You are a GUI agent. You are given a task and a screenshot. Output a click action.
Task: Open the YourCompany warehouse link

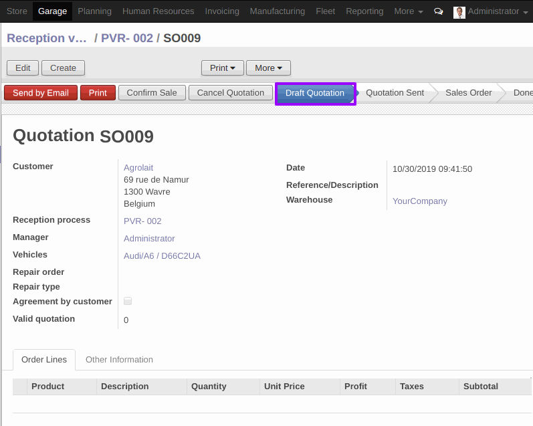click(x=420, y=201)
